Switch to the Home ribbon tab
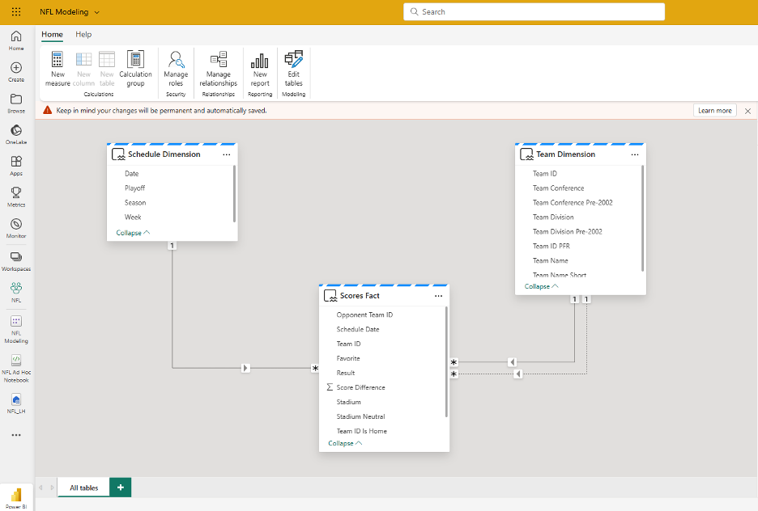758x511 pixels. [52, 34]
